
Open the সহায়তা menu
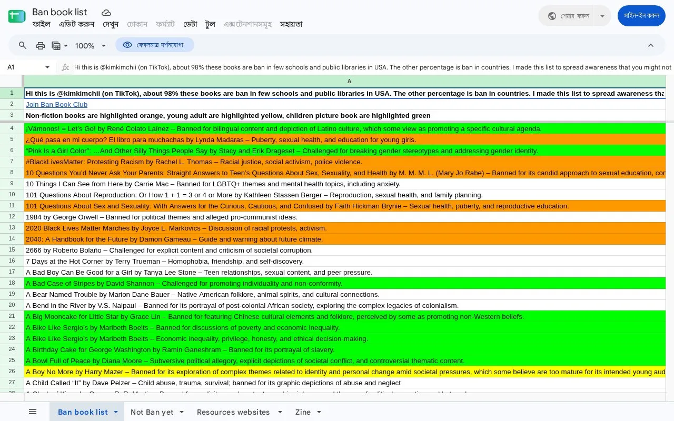point(291,24)
